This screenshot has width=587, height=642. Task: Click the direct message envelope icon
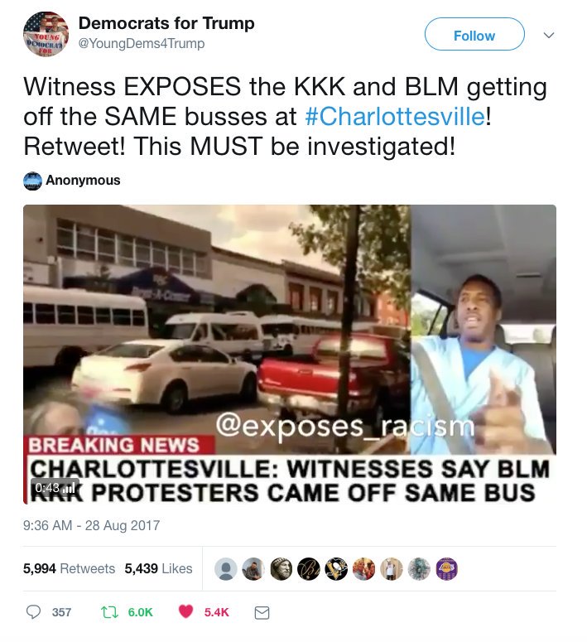(262, 612)
